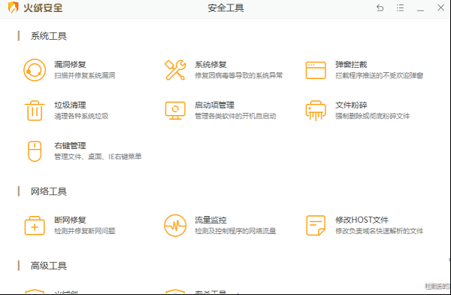Image resolution: width=451 pixels, height=295 pixels.
Task: Click description 检测并修复断网问题
Action: [x=85, y=231]
